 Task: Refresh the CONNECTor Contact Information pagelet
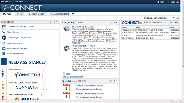coord(171,23)
